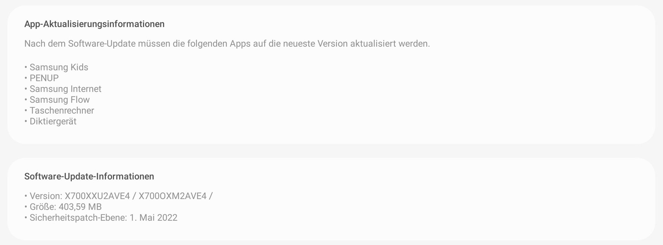The image size is (663, 245).
Task: Click the Version X700XXU2AVE4 line
Action: [118, 196]
